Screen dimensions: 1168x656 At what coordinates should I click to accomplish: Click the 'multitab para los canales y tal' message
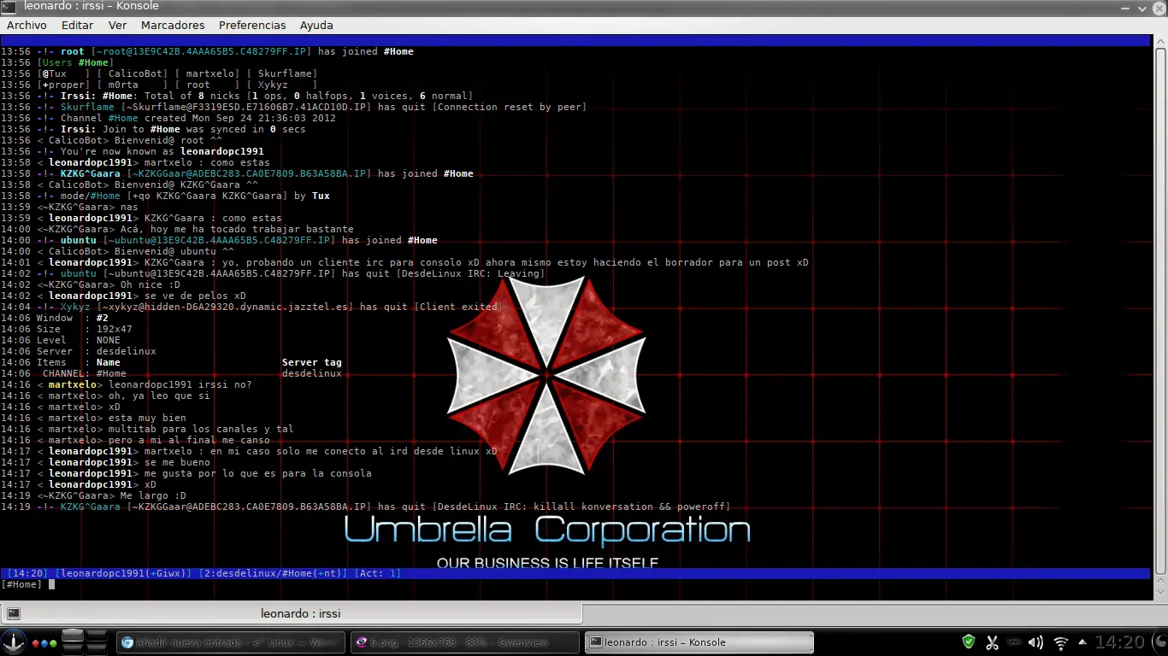[x=201, y=429]
